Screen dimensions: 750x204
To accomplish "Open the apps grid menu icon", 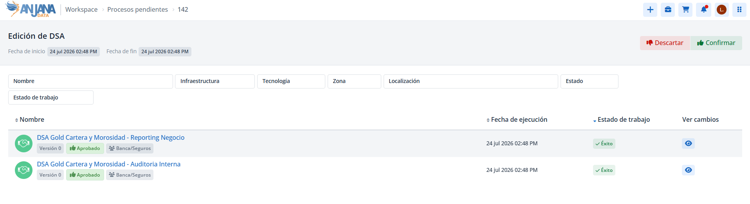I will [739, 10].
